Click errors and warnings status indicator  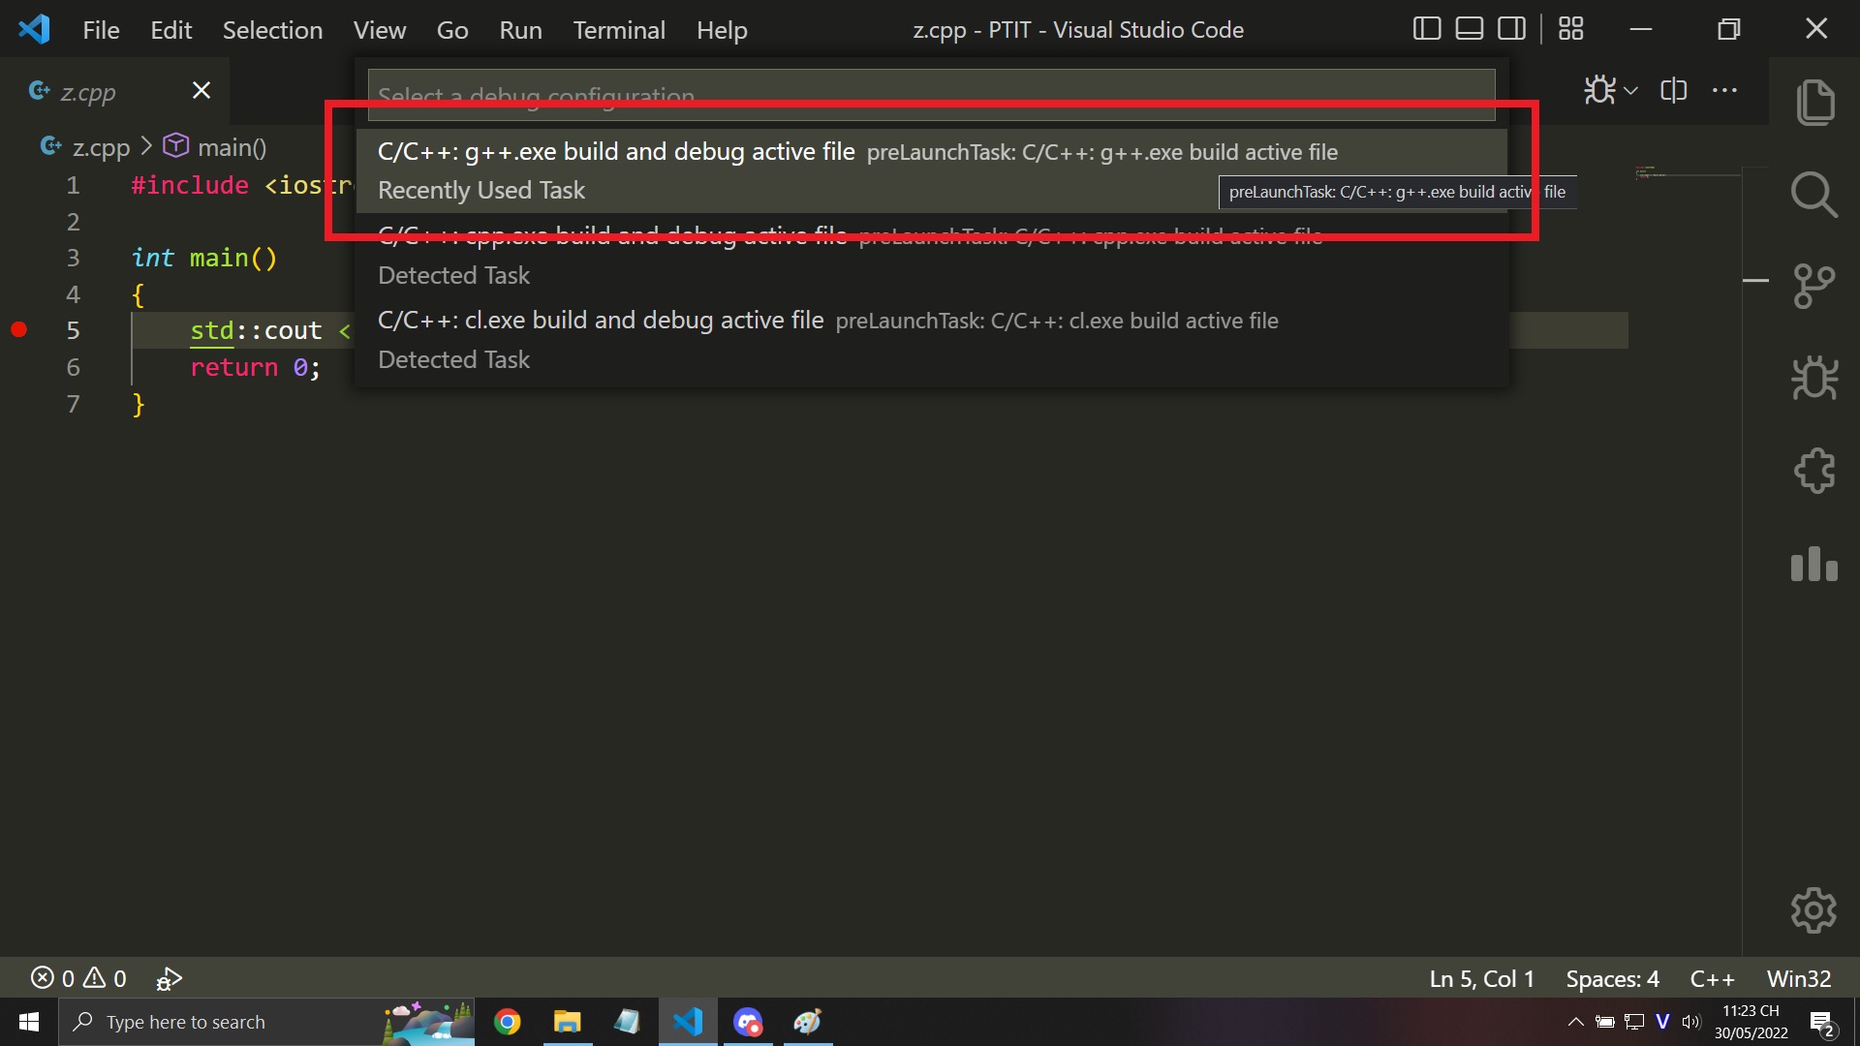point(78,978)
